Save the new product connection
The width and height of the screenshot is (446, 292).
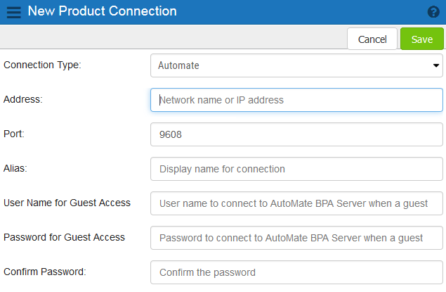pos(421,39)
